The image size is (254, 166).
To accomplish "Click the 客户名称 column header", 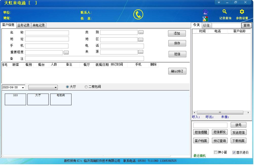I will point(239,31).
